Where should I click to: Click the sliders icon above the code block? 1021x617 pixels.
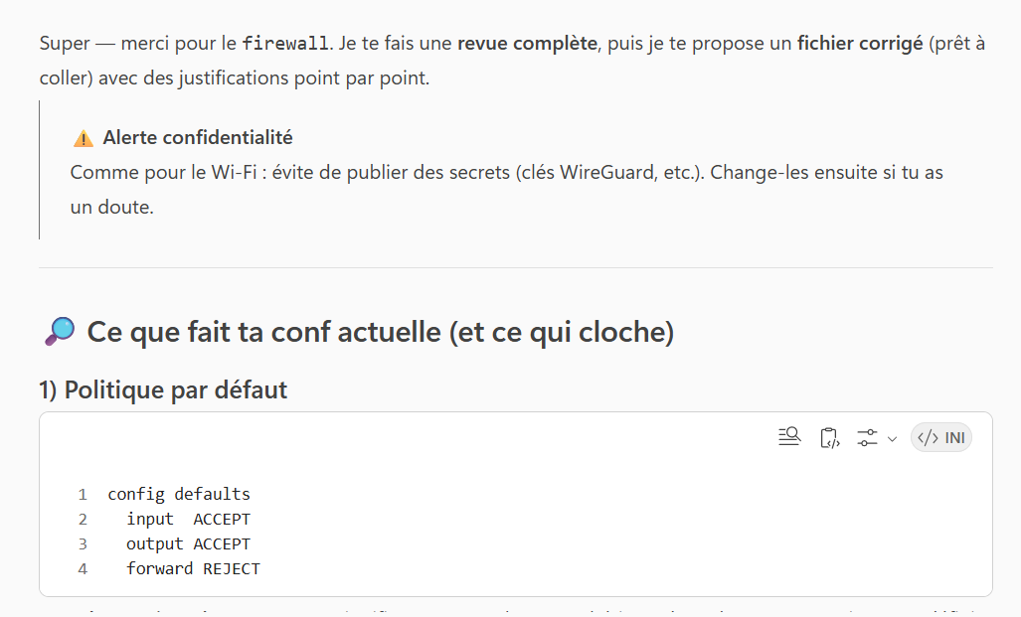867,436
